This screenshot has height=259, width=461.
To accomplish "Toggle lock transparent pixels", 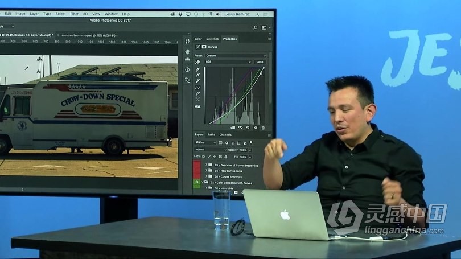I will click(x=203, y=157).
